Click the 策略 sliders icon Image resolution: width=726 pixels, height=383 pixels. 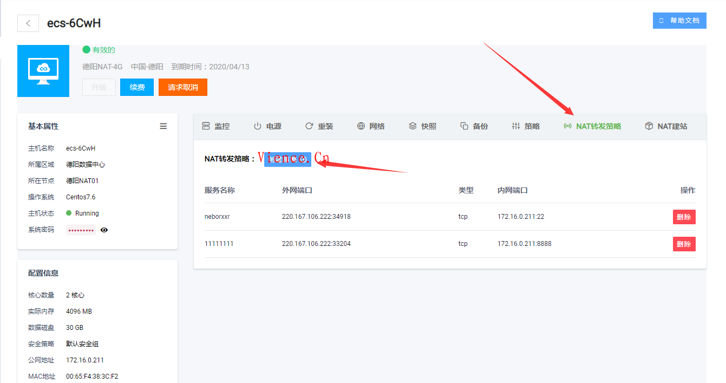point(516,126)
